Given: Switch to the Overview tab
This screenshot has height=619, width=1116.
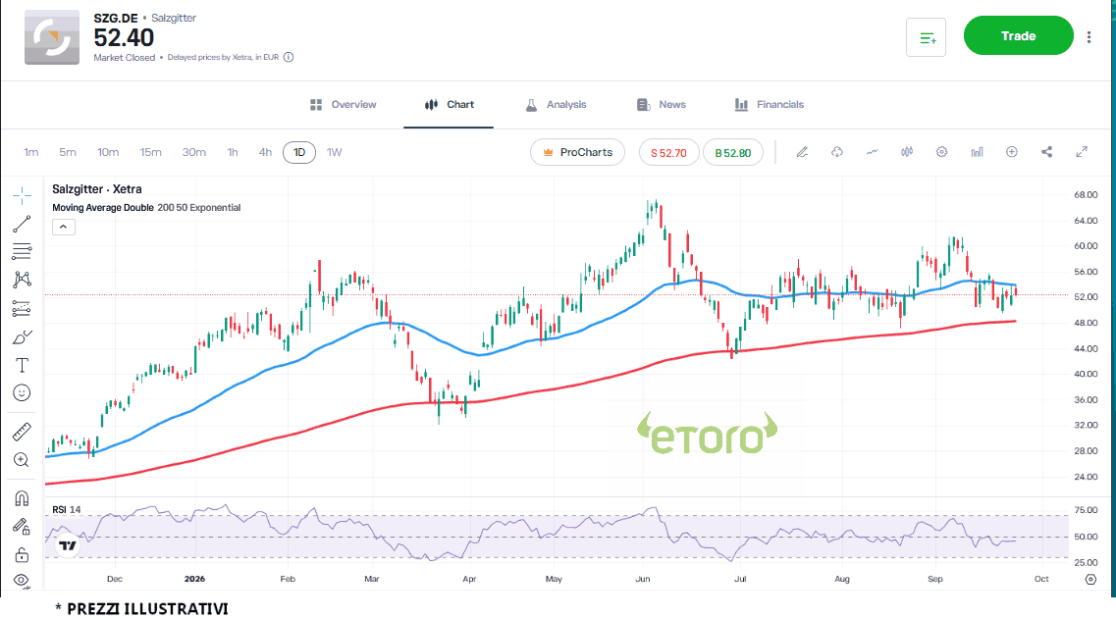Looking at the screenshot, I should [344, 105].
